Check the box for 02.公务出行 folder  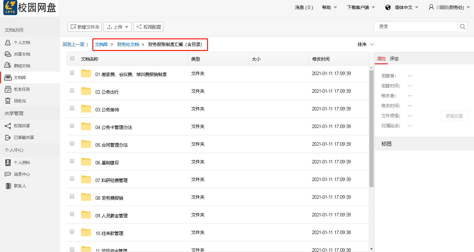click(x=72, y=90)
